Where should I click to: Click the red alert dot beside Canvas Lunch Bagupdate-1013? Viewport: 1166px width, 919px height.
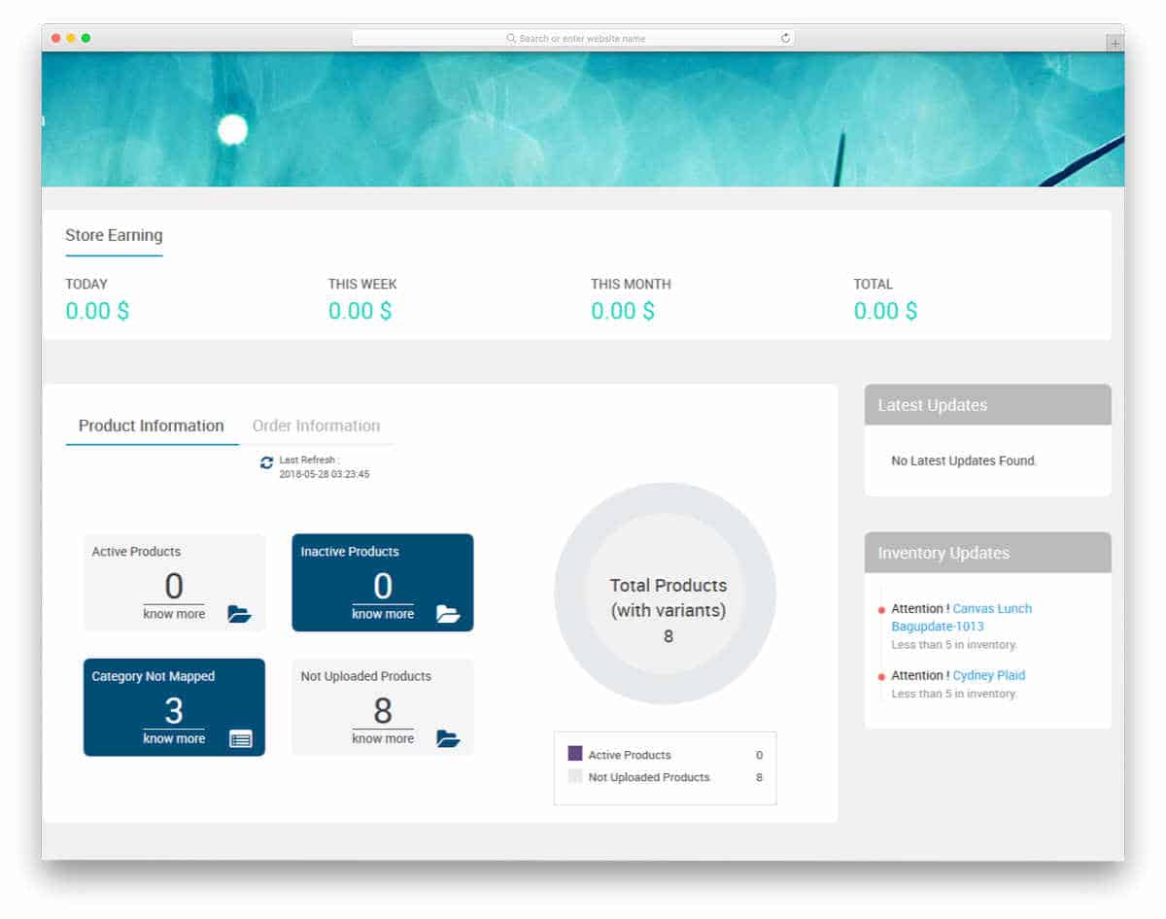click(882, 609)
